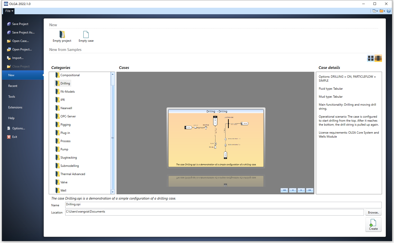Select the Pigging category
This screenshot has width=394, height=243.
pyautogui.click(x=63, y=125)
